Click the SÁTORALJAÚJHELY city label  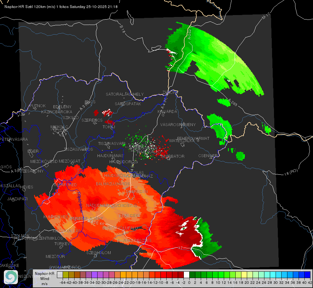[125, 94]
